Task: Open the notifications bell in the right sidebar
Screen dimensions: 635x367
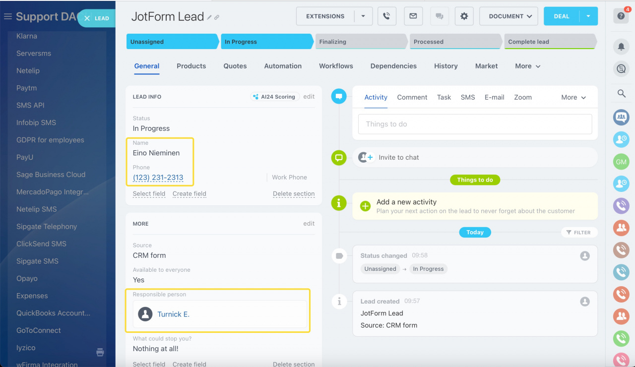Action: [x=621, y=46]
